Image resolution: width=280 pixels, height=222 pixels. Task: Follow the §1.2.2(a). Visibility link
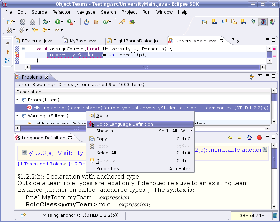56,153
